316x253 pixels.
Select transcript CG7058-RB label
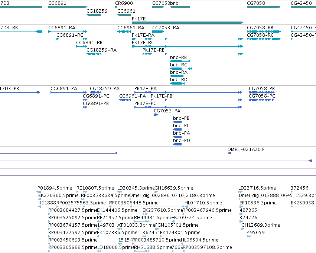pos(260,27)
